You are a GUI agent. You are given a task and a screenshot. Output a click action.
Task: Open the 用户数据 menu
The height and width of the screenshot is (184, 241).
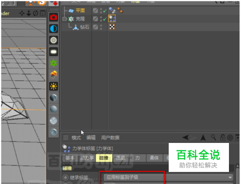click(x=110, y=138)
